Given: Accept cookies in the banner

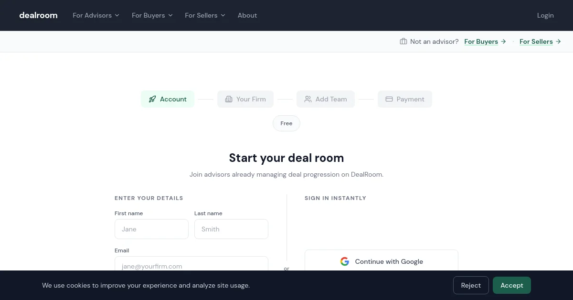Looking at the screenshot, I should [x=512, y=285].
